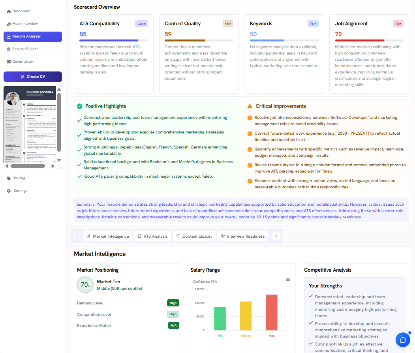Click the Pricing tag icon
Viewport: 415px width, 353px height.
[9, 178]
